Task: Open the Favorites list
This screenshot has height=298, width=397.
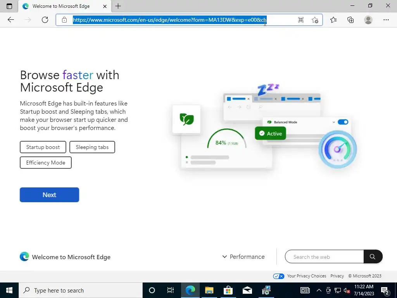Action: [x=333, y=20]
